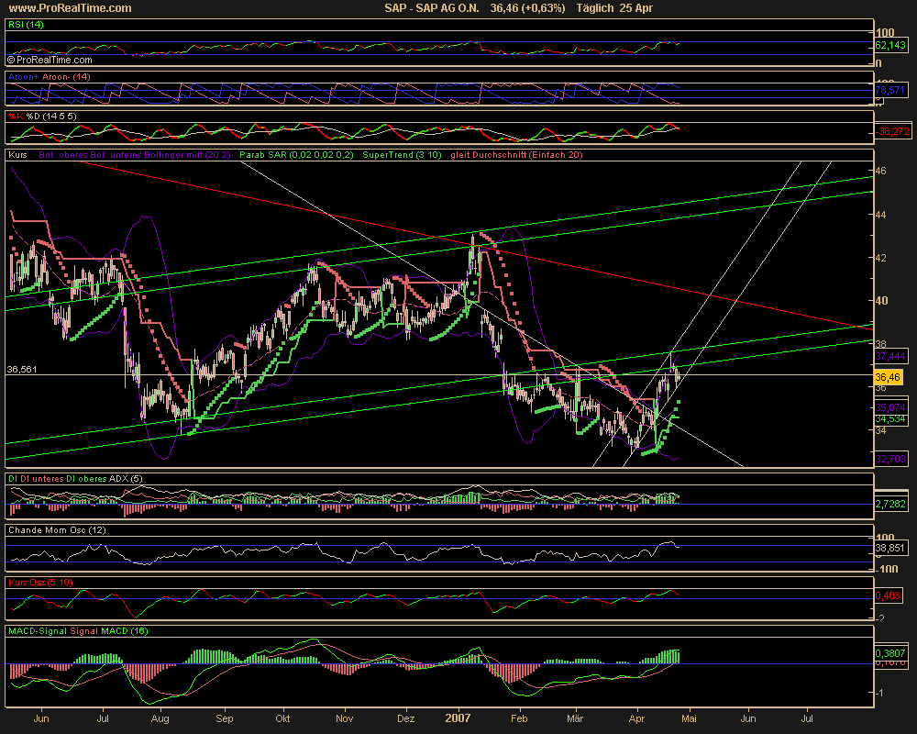Click the 37,444 price axis tag
The height and width of the screenshot is (734, 917).
[889, 355]
